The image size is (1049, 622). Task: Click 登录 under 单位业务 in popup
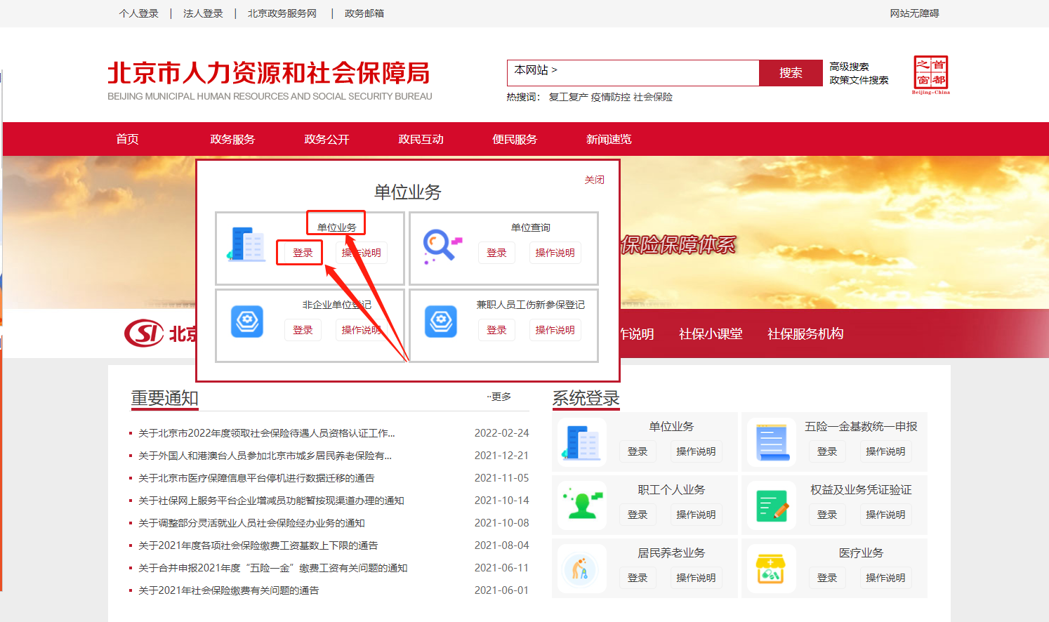(x=303, y=253)
